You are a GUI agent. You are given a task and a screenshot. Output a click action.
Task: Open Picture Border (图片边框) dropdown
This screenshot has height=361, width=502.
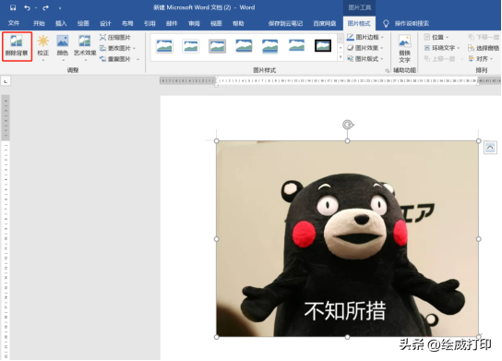[365, 37]
